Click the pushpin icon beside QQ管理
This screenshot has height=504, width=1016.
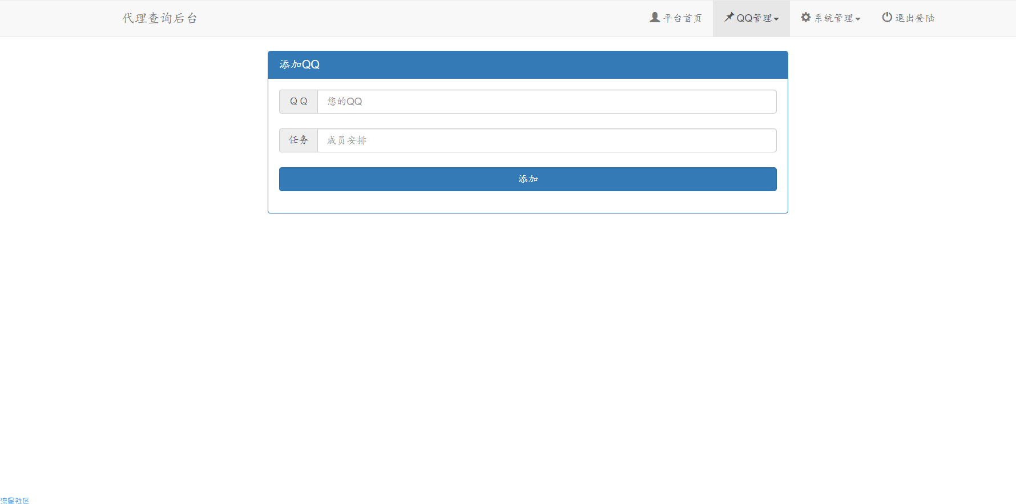click(729, 18)
